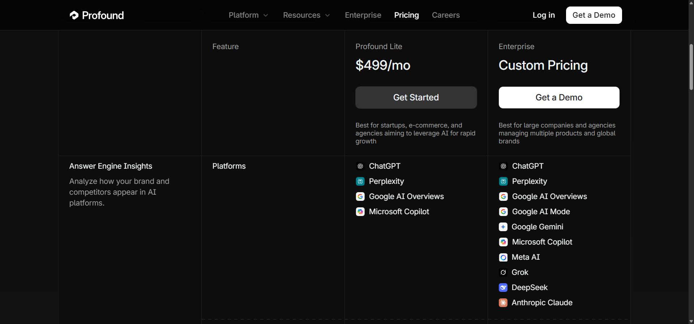Click Google Gemini text
694x324 pixels.
pos(537,227)
